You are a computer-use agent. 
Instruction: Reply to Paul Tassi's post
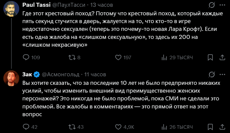[x=26, y=57]
